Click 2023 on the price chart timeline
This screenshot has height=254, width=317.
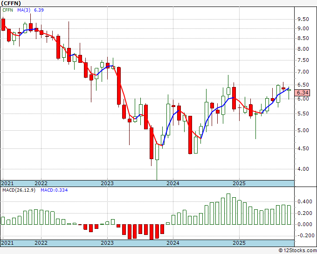click(107, 183)
